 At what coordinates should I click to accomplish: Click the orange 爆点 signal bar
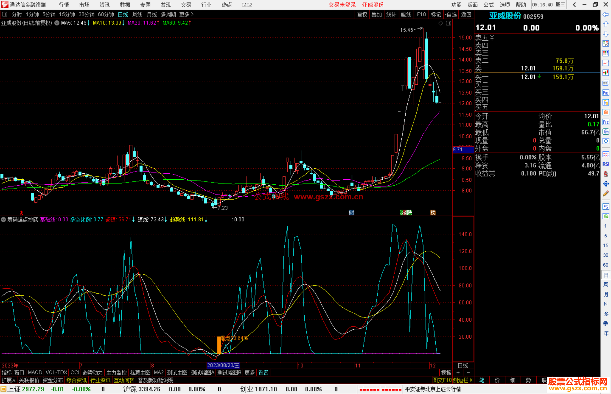click(x=219, y=345)
